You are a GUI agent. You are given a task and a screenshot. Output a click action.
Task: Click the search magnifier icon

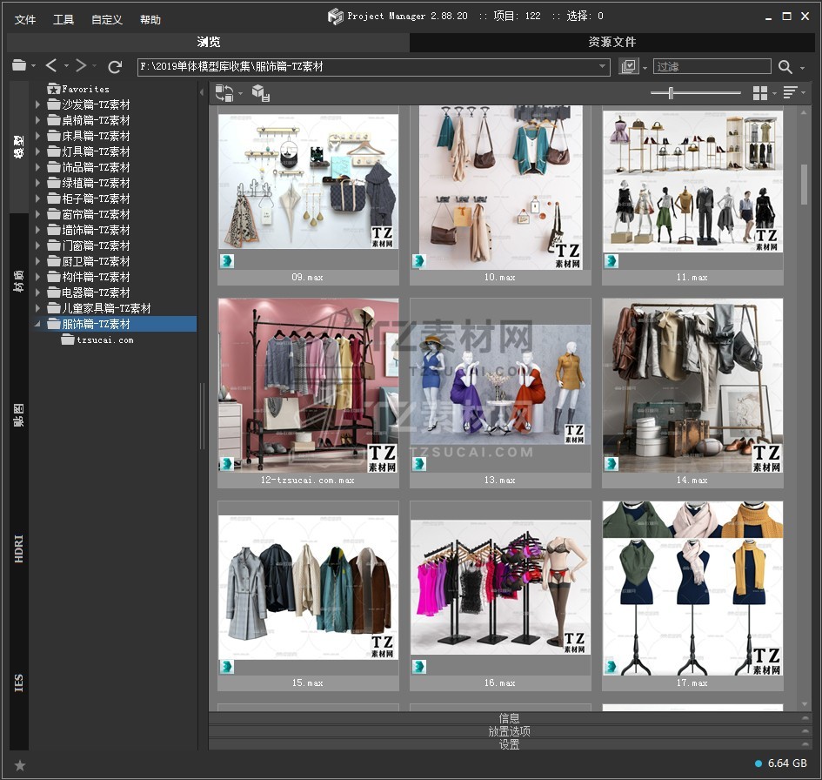point(785,66)
